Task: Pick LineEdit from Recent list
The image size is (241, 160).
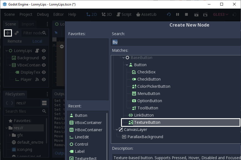Action: (79, 137)
